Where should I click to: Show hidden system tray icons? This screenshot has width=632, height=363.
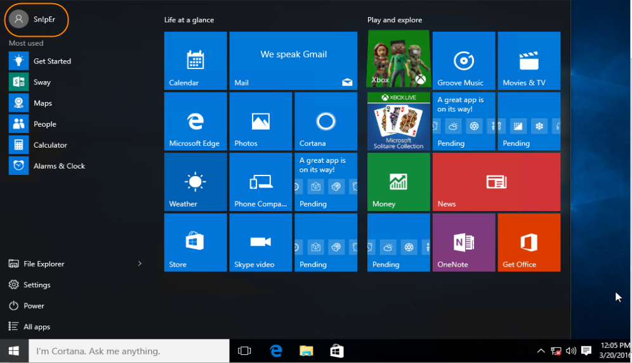point(541,351)
